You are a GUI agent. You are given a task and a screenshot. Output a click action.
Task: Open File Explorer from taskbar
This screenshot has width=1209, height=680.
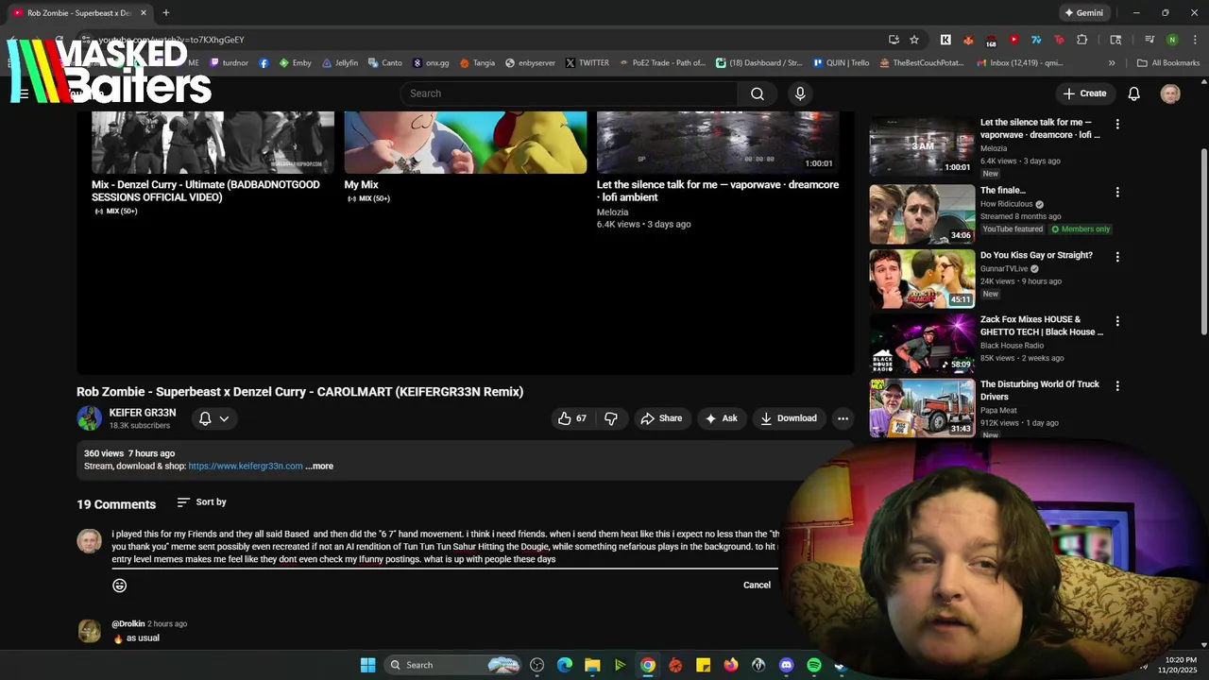click(592, 665)
